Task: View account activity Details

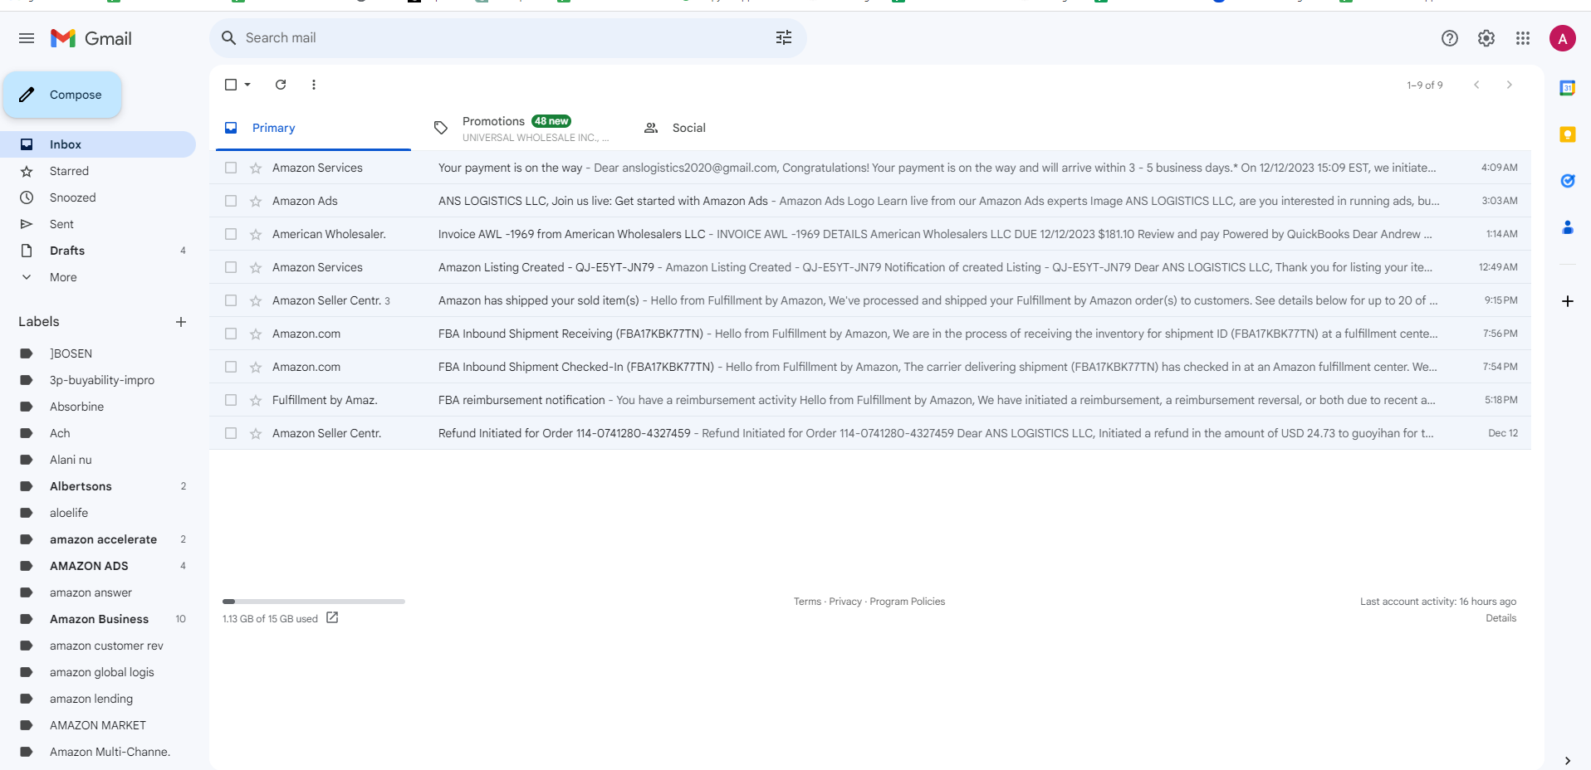Action: tap(1500, 618)
